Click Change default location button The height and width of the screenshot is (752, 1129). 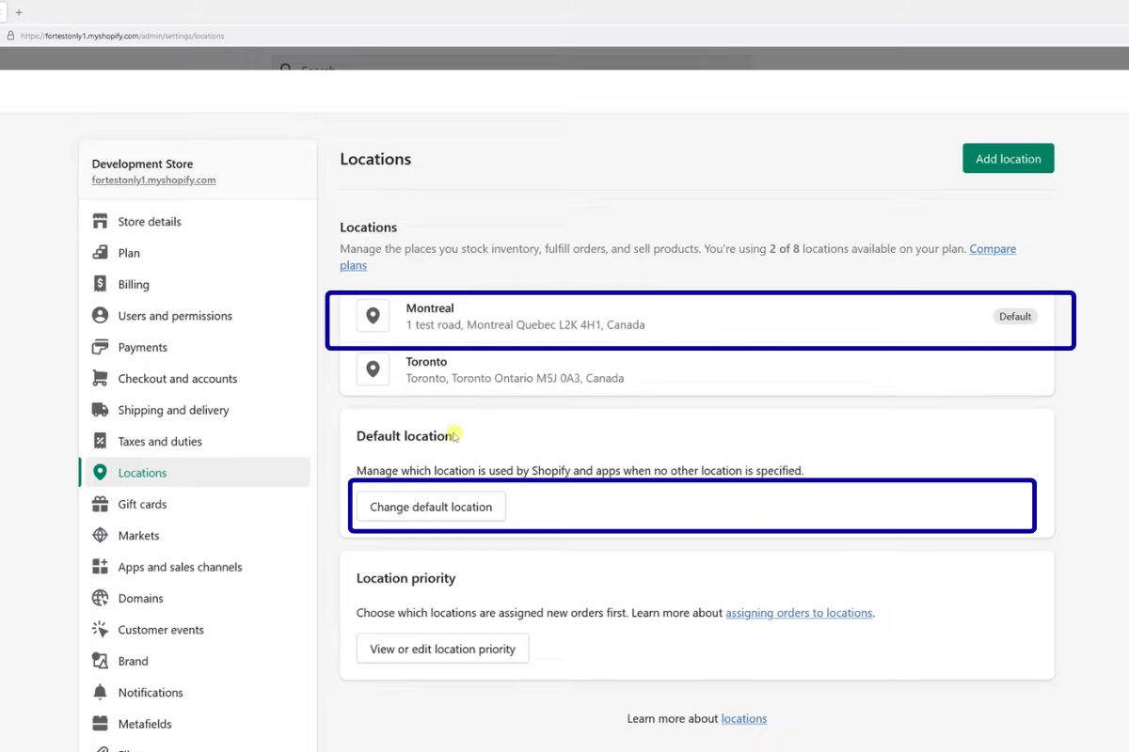pos(431,507)
